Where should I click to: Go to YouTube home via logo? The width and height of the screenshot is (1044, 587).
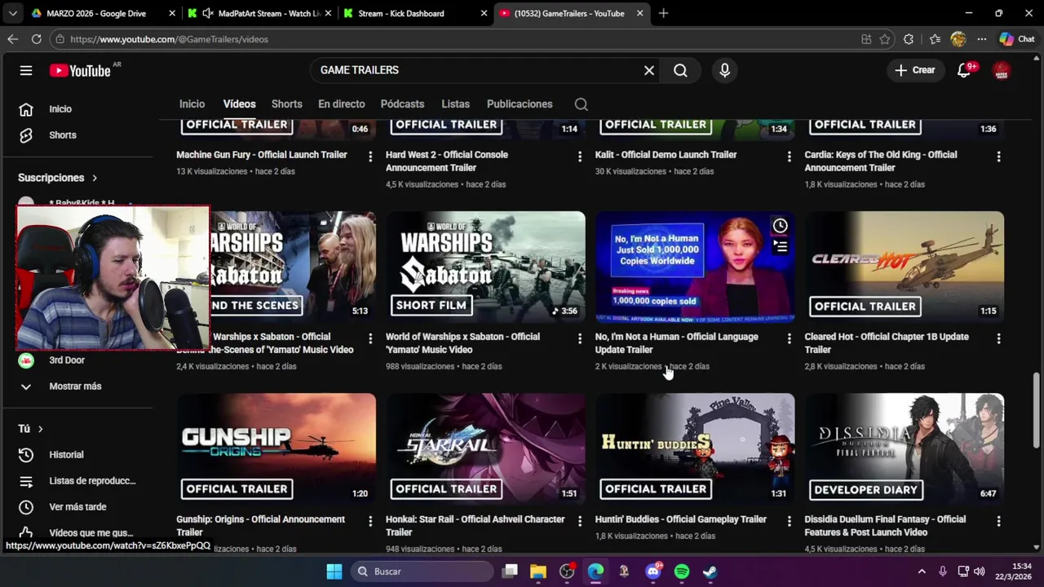click(x=80, y=71)
